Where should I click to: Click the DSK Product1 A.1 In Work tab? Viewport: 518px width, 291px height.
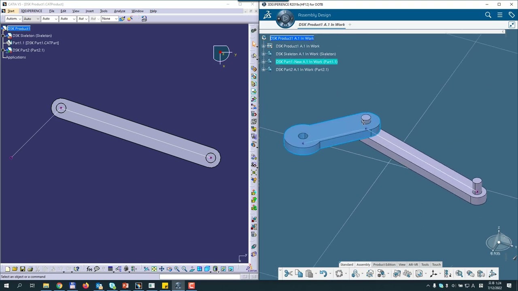[322, 25]
